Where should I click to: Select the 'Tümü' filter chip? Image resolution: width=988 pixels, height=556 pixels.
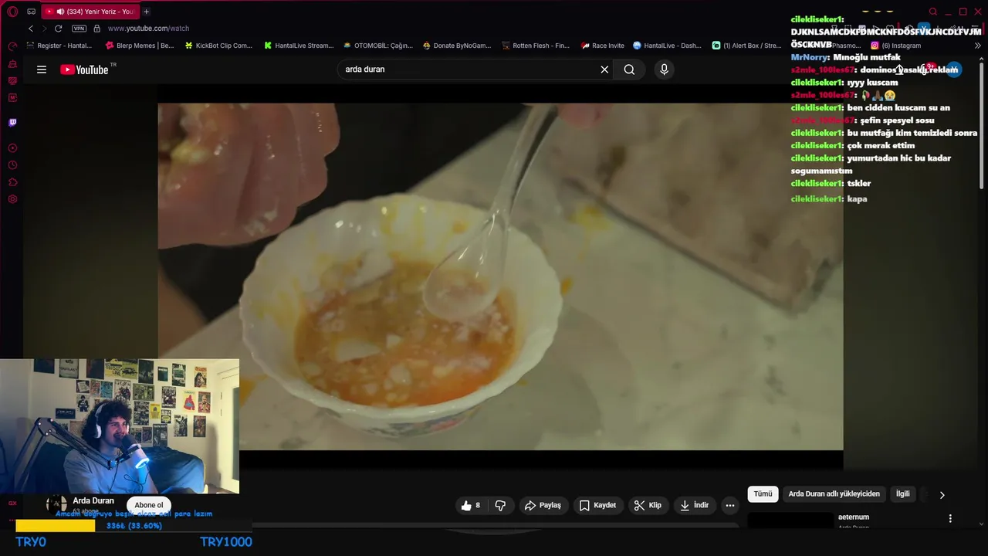pyautogui.click(x=763, y=494)
